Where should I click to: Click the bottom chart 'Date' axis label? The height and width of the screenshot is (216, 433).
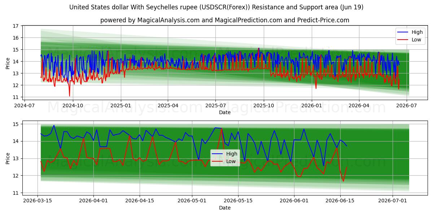[225, 208]
